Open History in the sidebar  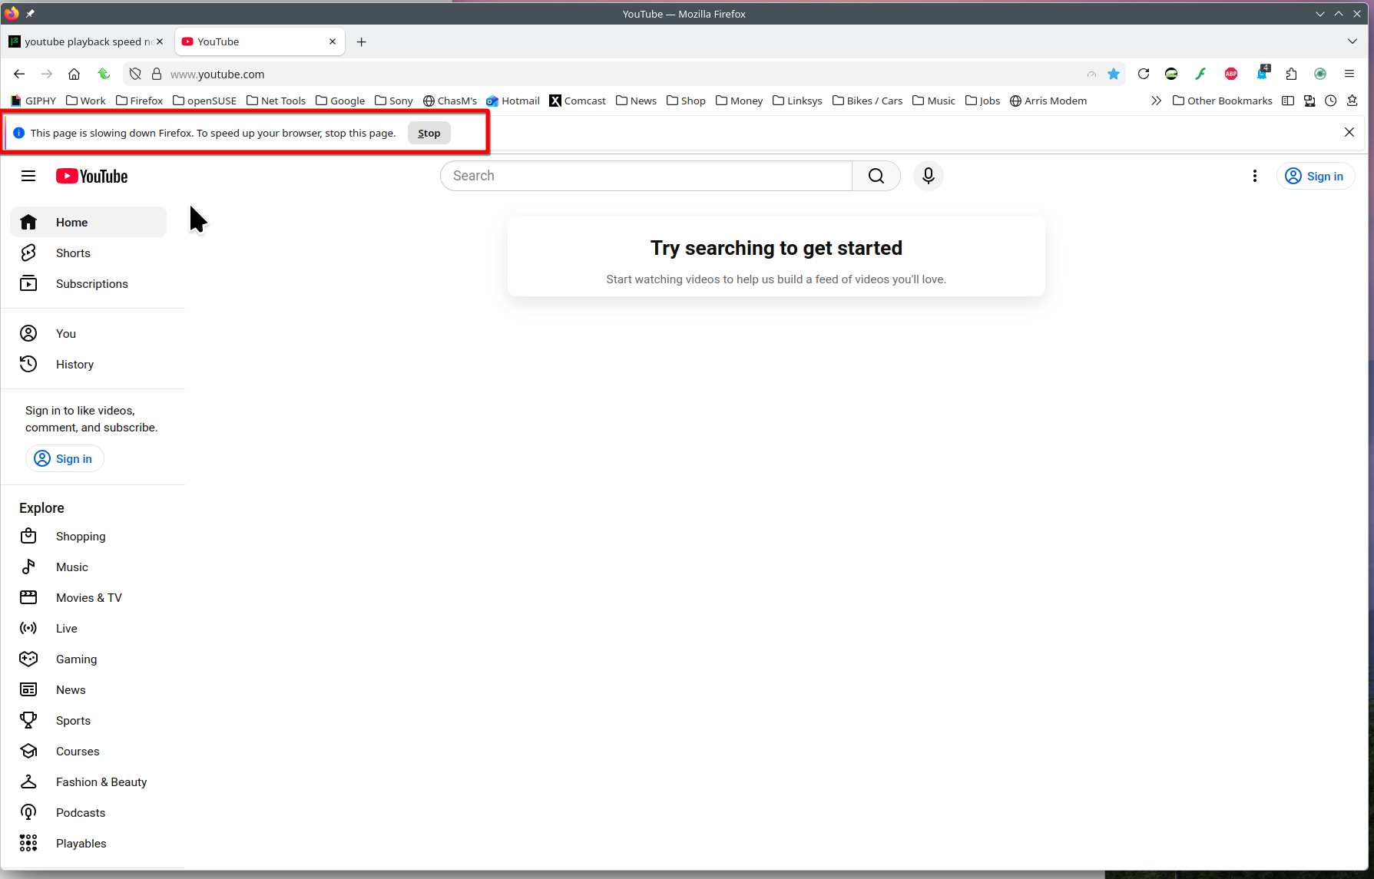(88, 364)
